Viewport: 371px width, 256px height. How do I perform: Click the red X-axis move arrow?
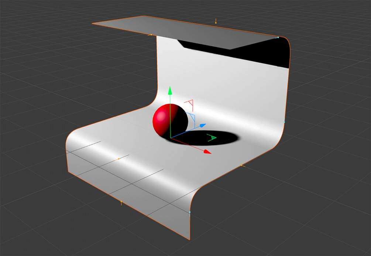(x=207, y=152)
